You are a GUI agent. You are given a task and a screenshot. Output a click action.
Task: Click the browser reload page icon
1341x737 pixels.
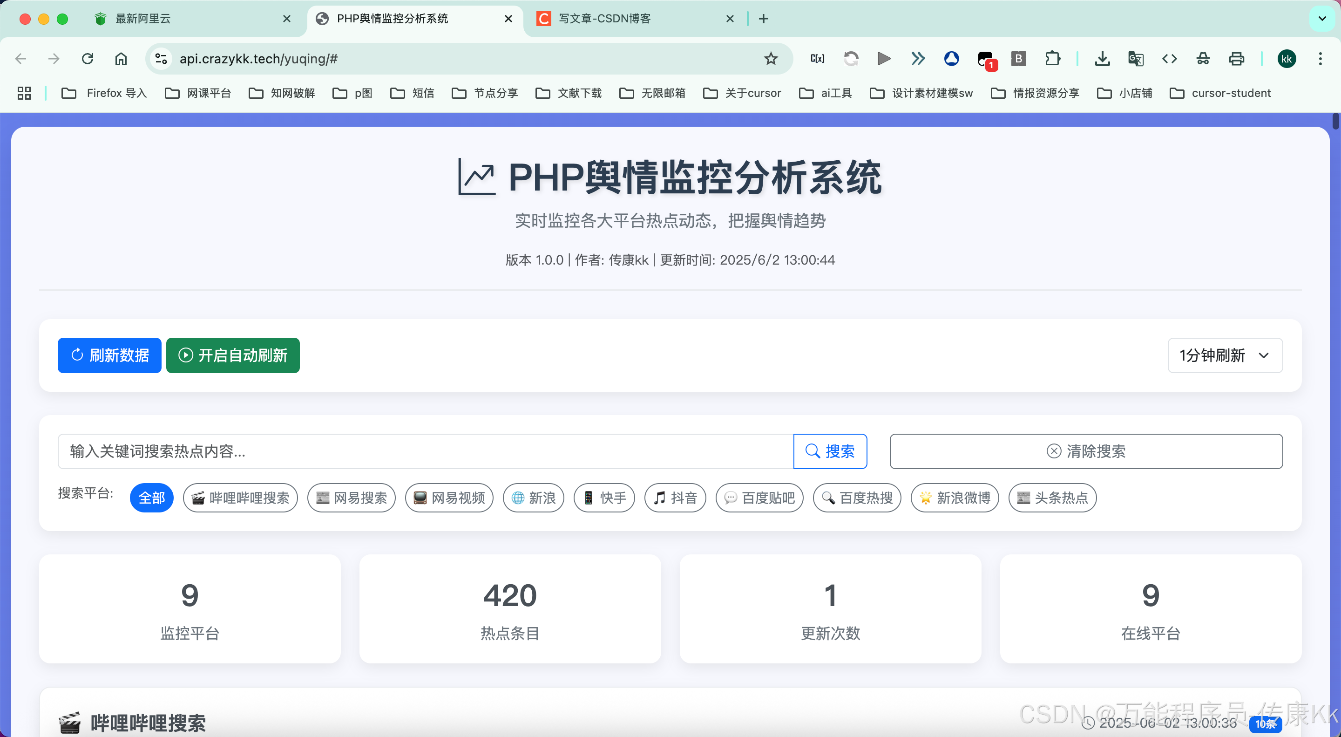88,59
